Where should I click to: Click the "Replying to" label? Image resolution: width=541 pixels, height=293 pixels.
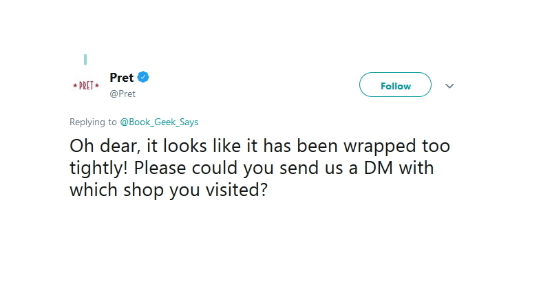tap(93, 122)
